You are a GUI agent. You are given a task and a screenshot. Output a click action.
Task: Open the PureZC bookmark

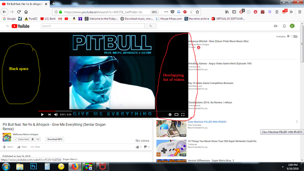click(x=31, y=19)
